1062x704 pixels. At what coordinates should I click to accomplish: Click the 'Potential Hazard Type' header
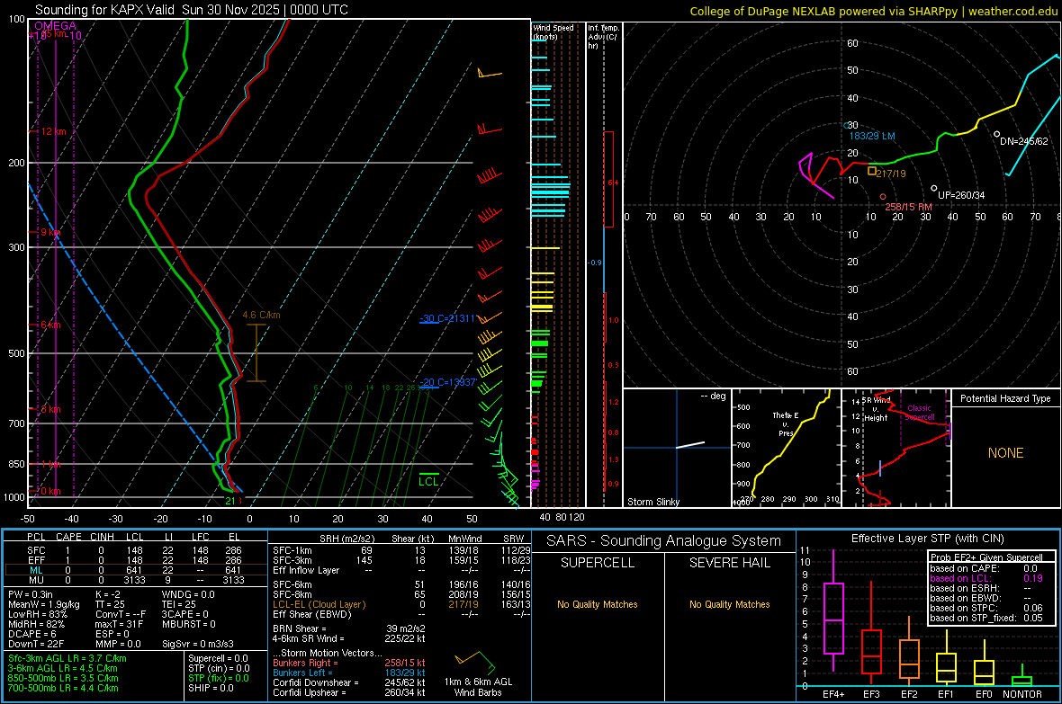1005,398
